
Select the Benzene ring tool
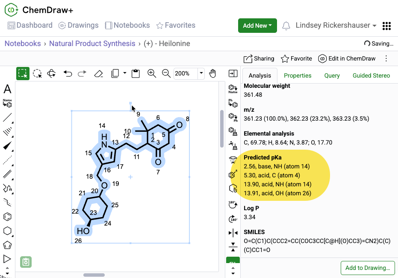coord(7,217)
